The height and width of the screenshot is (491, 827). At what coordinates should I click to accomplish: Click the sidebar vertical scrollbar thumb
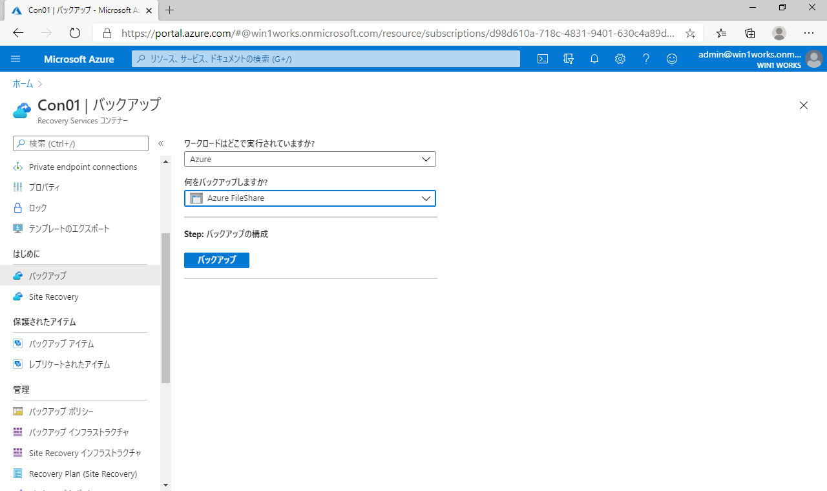point(166,308)
